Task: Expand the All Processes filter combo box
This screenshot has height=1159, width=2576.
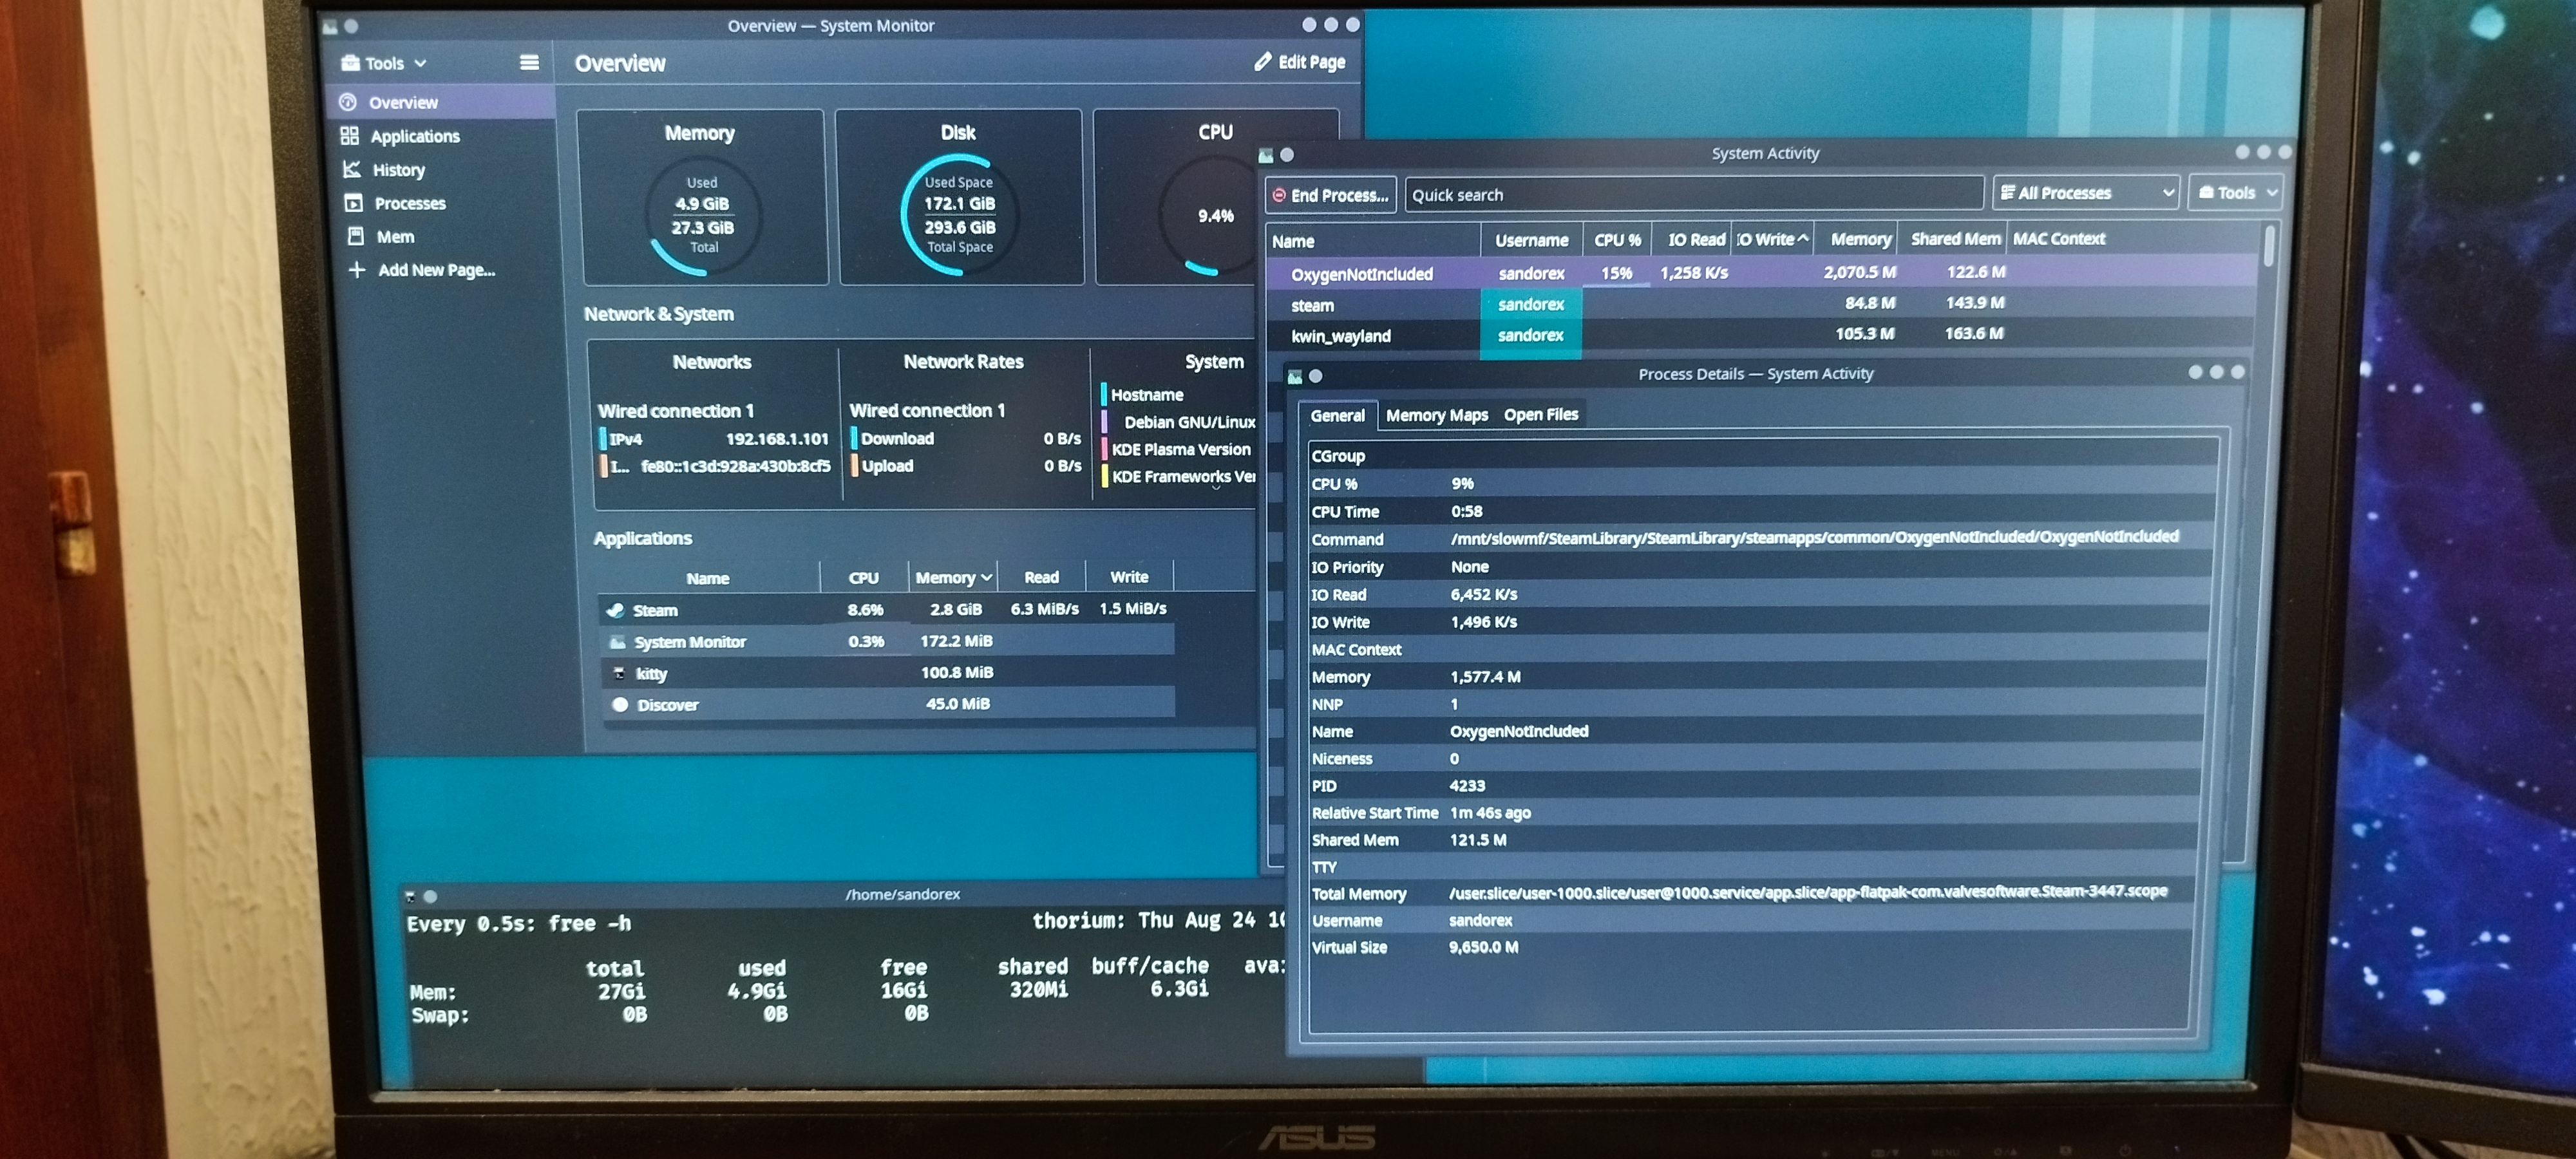Action: point(2085,193)
